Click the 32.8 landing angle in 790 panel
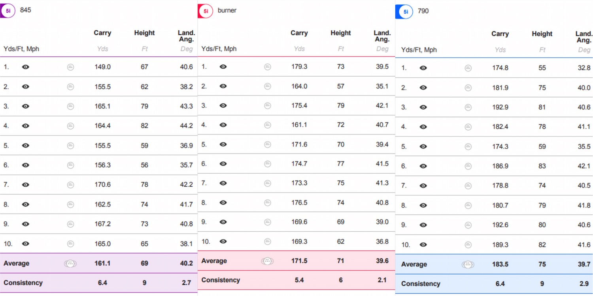The image size is (593, 296). [584, 68]
